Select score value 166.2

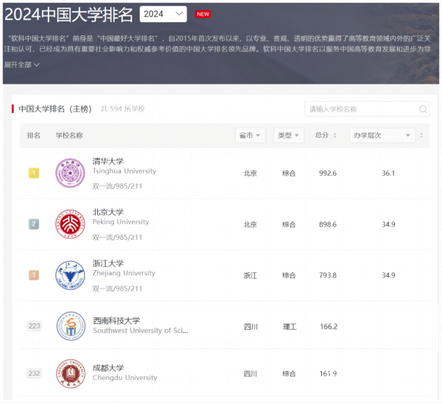(329, 327)
